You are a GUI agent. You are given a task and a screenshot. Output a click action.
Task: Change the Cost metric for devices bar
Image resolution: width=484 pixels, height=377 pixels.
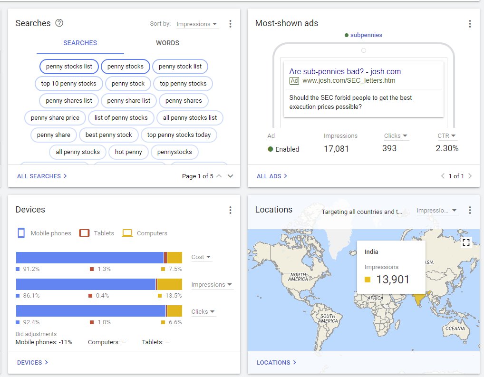tap(201, 257)
